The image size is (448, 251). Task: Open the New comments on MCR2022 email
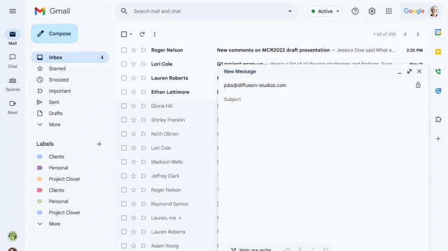click(x=273, y=50)
